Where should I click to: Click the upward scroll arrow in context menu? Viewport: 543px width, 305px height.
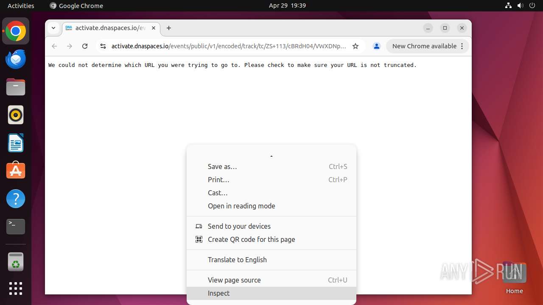coord(271,156)
